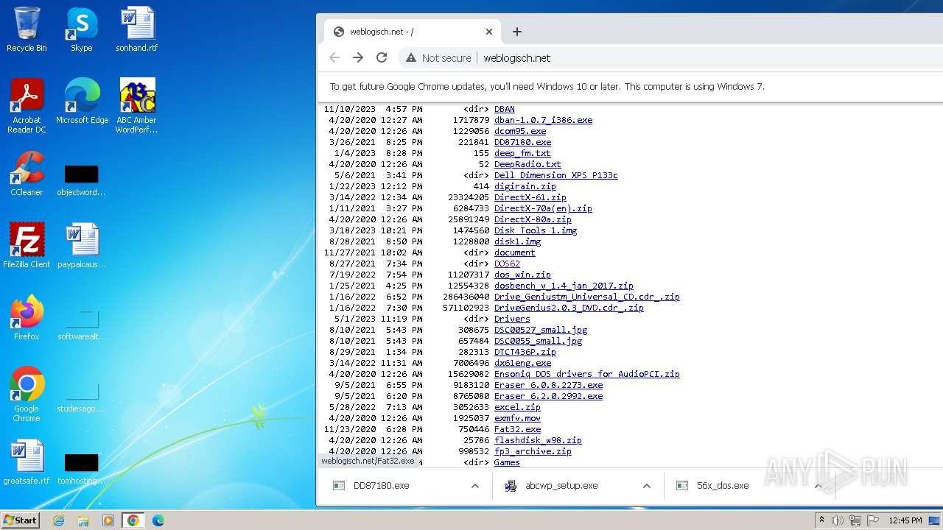
Task: Open the 56x_dos.exe downloaded file
Action: point(723,486)
